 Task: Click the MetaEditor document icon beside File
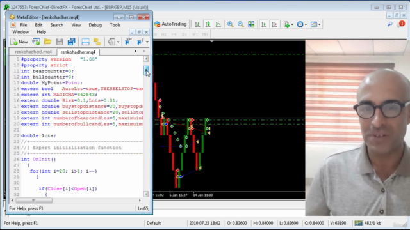13,25
